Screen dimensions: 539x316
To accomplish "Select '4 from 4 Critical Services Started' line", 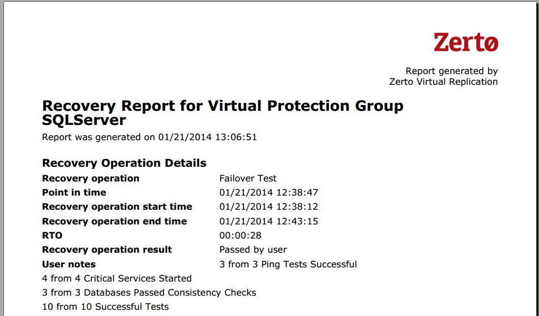I will pyautogui.click(x=117, y=278).
